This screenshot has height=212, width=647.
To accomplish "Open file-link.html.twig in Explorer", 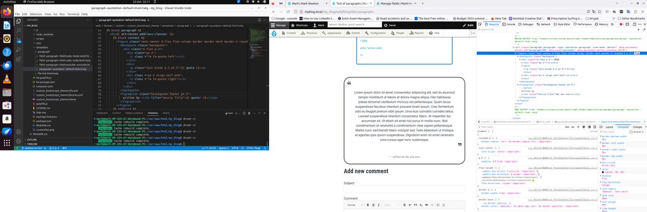I will (47, 73).
